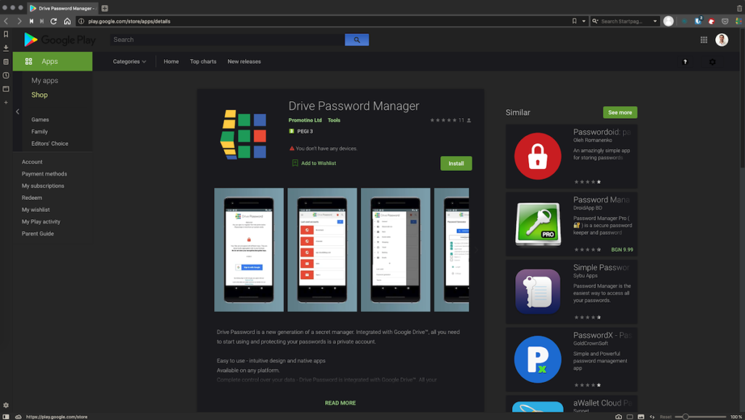The width and height of the screenshot is (745, 420).
Task: Reload the current page
Action: [54, 21]
